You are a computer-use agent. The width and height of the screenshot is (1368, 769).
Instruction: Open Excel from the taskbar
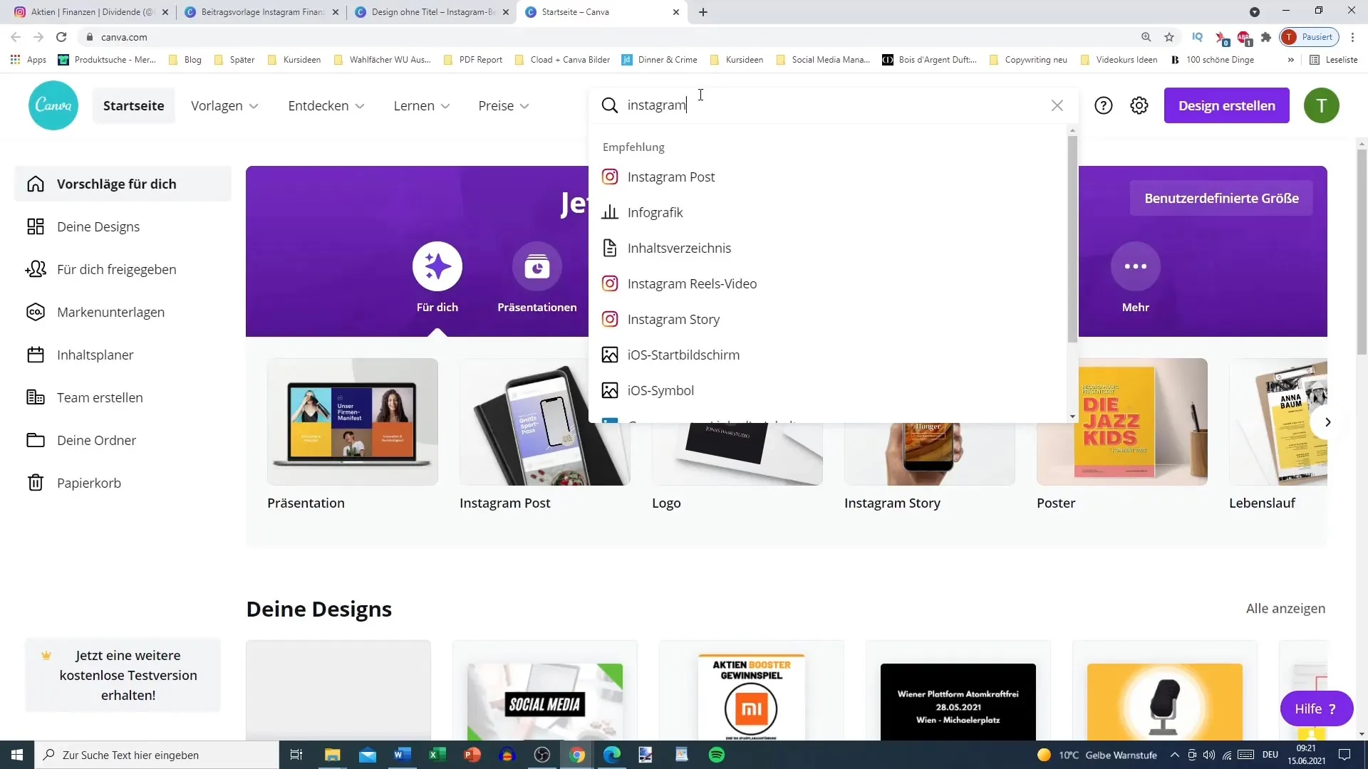pyautogui.click(x=437, y=755)
